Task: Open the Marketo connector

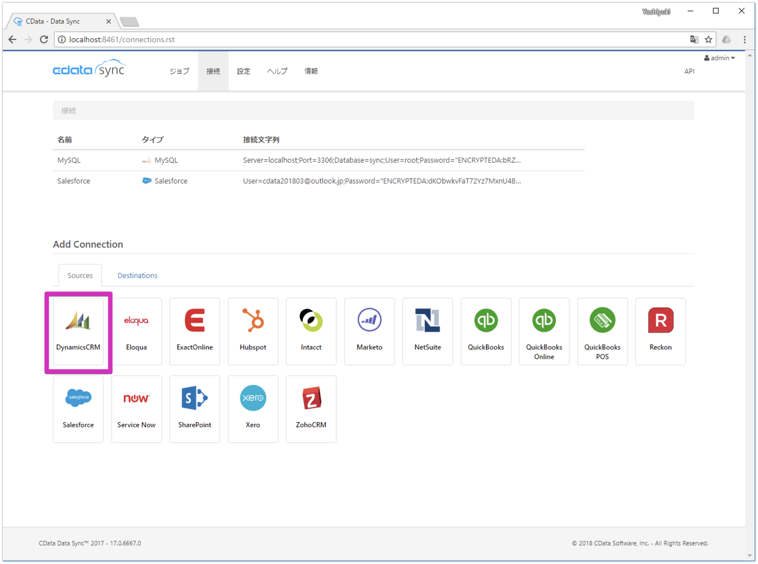Action: point(369,330)
